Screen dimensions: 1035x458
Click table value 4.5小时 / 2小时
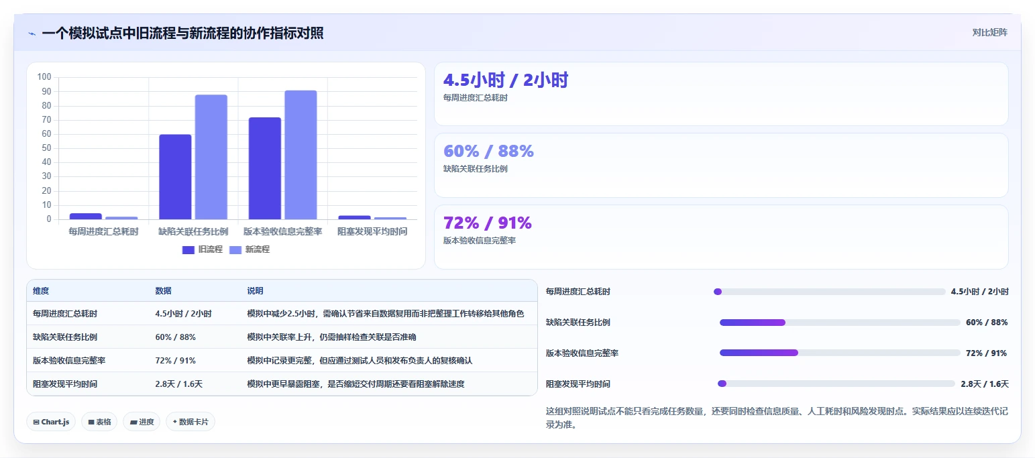tap(183, 314)
